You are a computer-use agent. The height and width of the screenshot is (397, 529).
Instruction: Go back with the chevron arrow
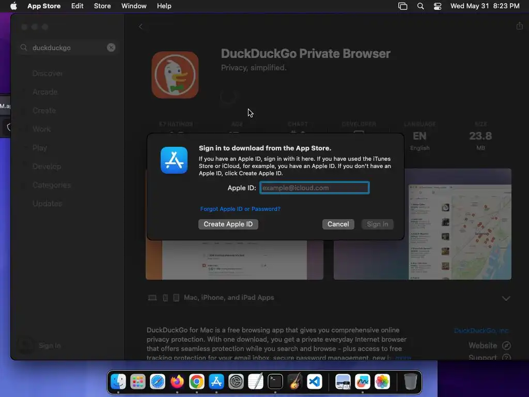tap(141, 27)
